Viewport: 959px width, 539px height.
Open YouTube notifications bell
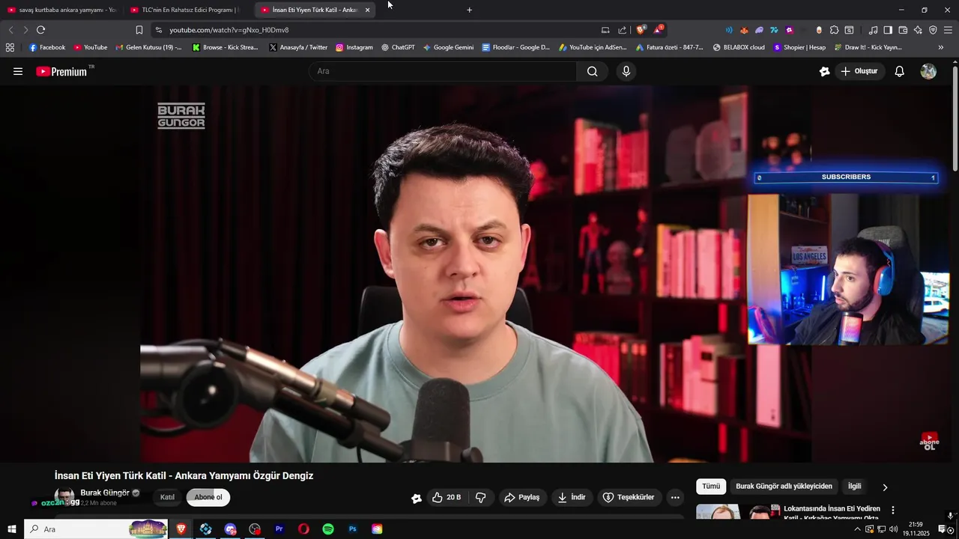(x=900, y=71)
